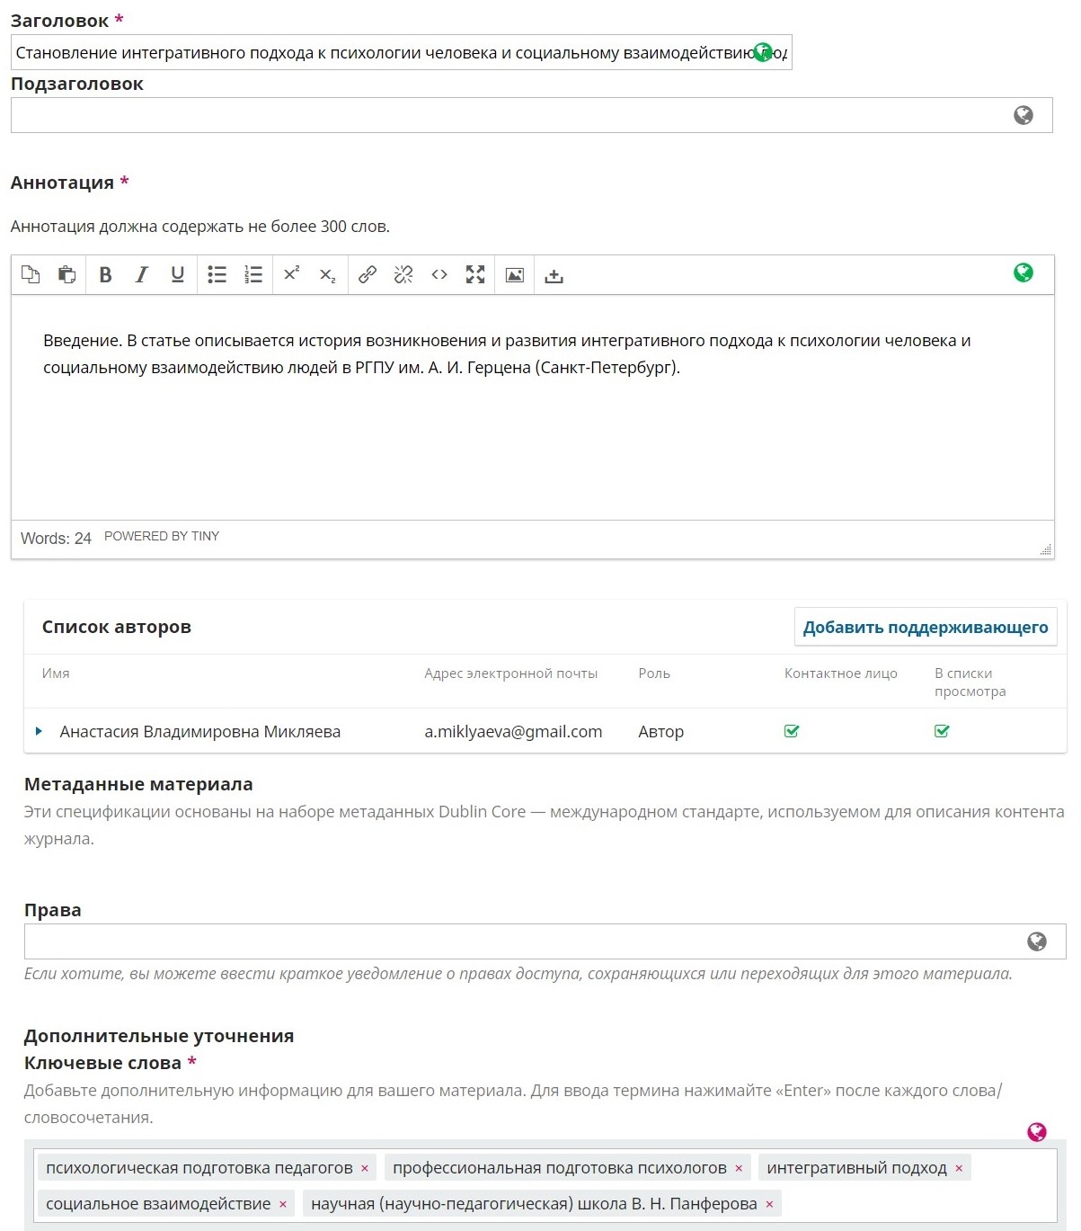Screen dimensions: 1081x1231
Task: Open language globe in the Подзаголовок field
Action: point(1023,115)
